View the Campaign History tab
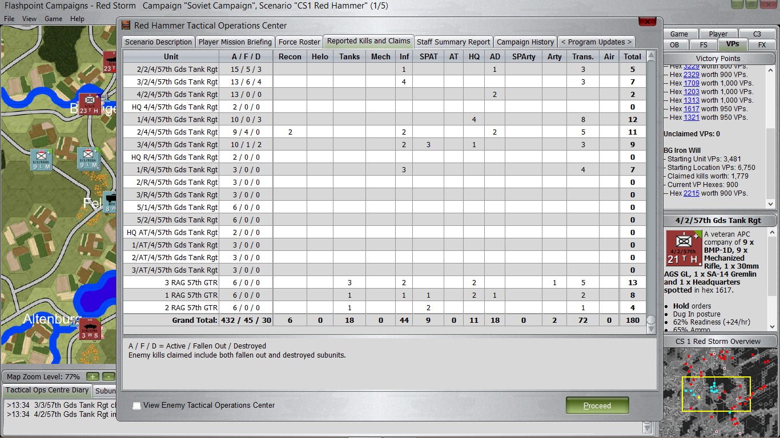The height and width of the screenshot is (438, 780). (525, 42)
